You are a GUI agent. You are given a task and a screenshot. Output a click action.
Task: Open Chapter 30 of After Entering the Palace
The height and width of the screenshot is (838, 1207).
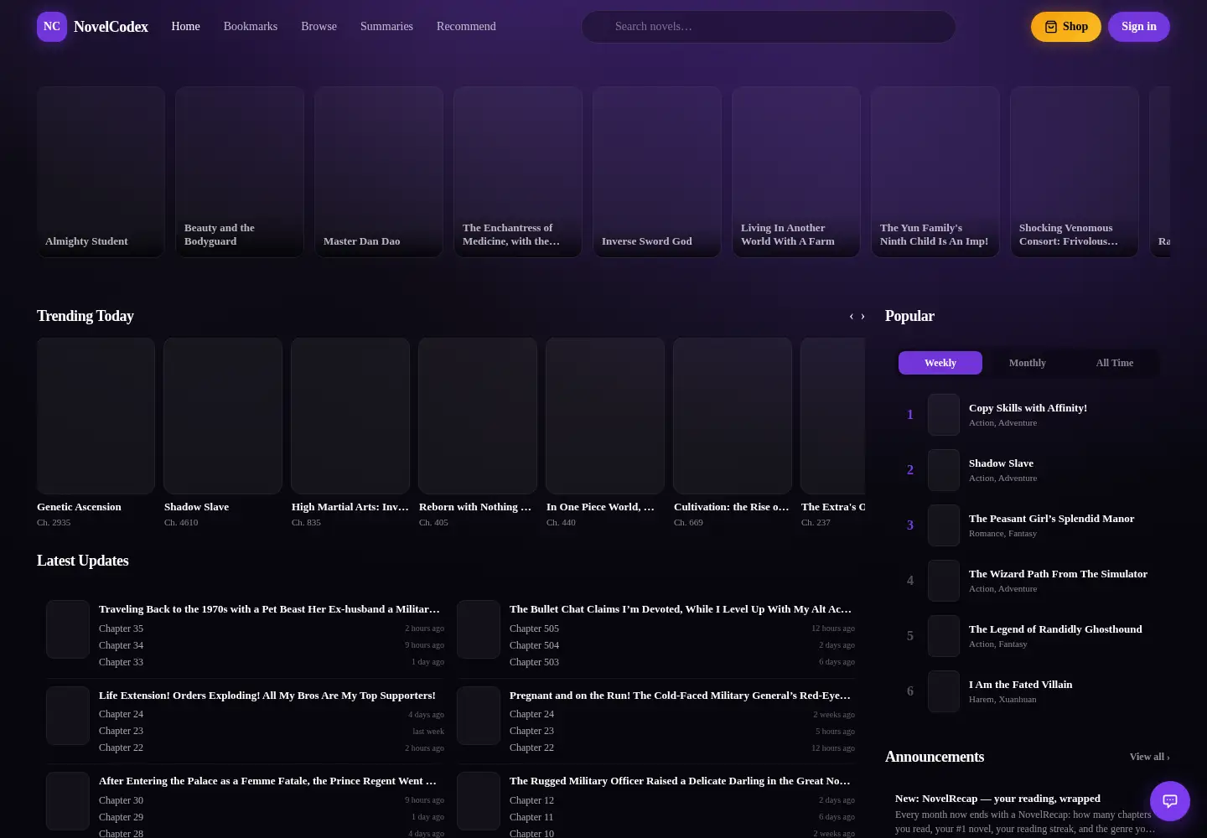click(121, 800)
